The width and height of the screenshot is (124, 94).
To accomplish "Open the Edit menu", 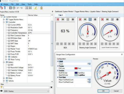I will pyautogui.click(x=17, y=4).
